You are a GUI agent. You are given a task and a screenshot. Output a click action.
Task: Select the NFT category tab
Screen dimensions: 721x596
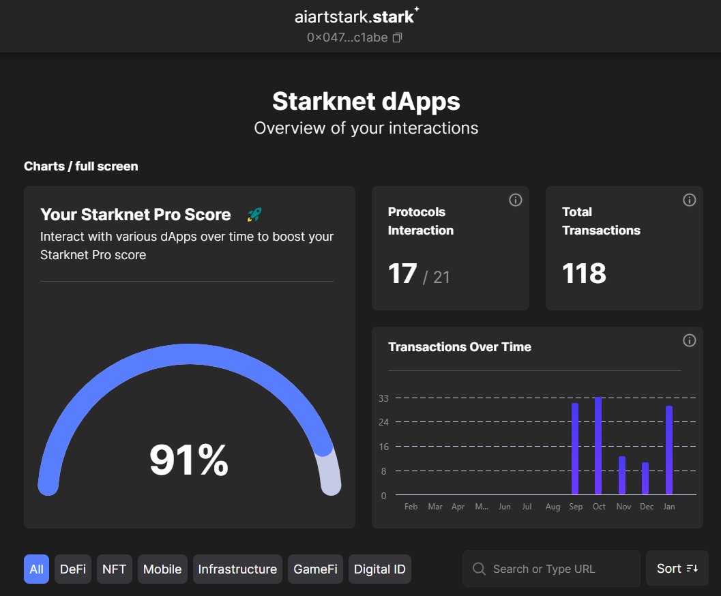114,569
